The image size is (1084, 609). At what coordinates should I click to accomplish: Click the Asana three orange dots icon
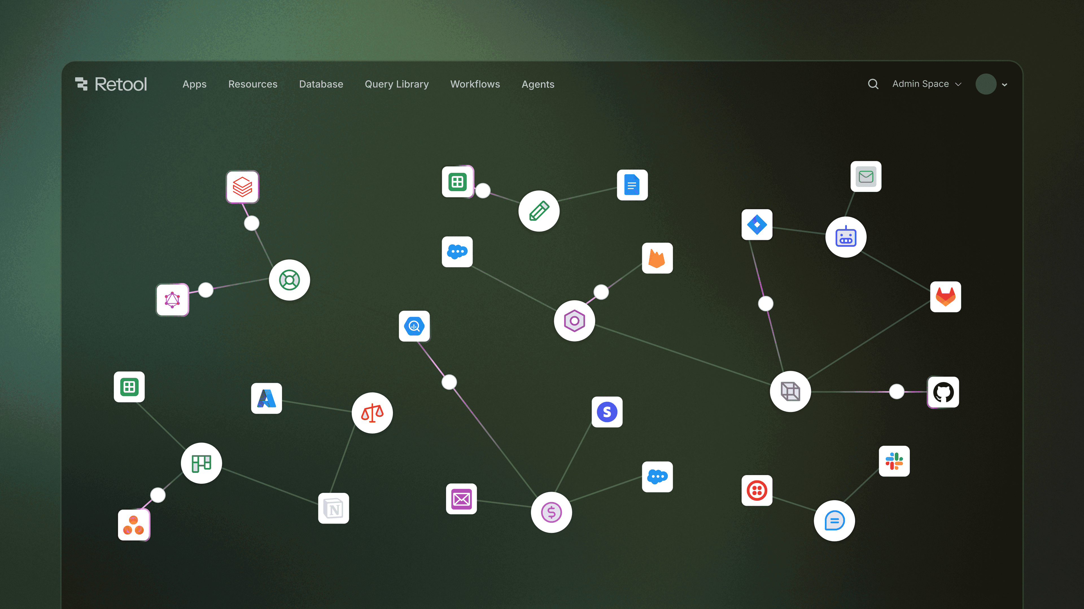click(134, 525)
